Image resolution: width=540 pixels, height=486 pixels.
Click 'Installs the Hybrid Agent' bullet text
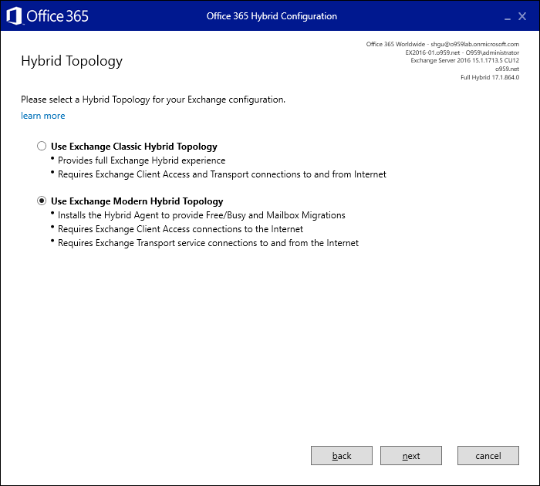[201, 215]
